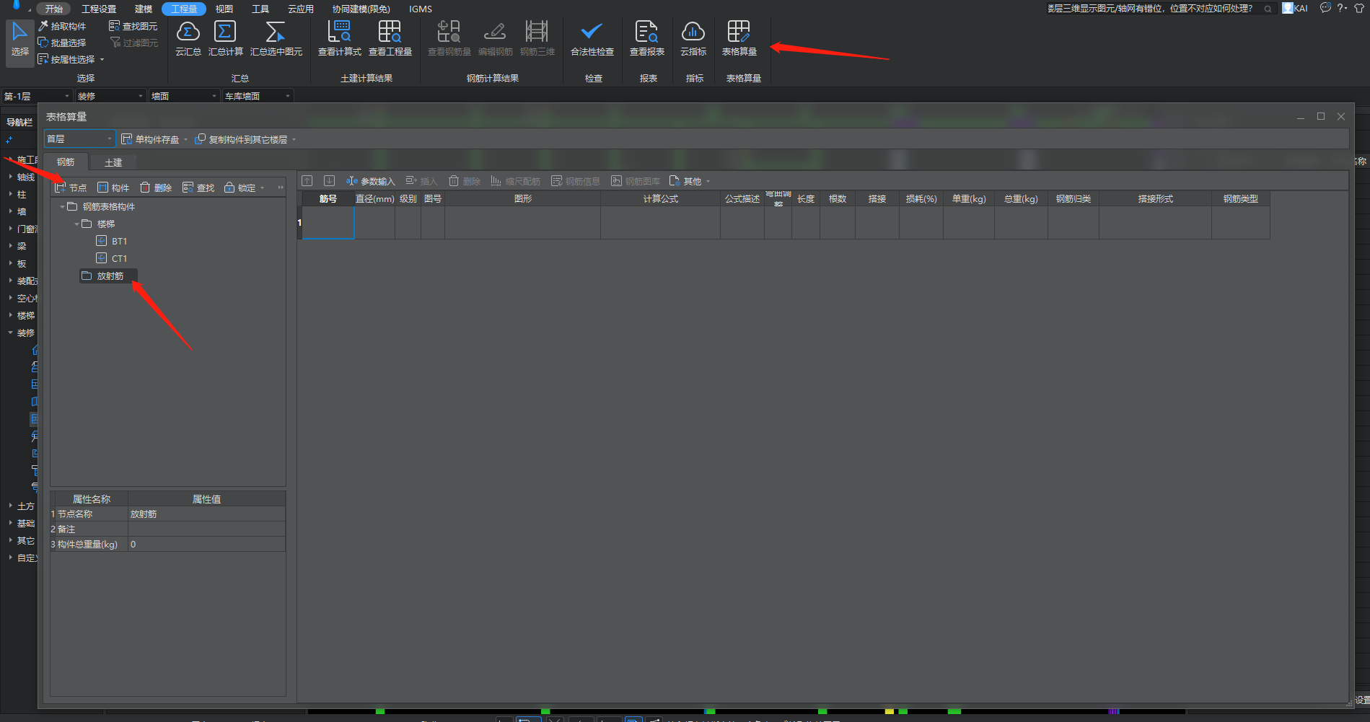Open the 锁定 dropdown
This screenshot has height=722, width=1370.
click(245, 188)
